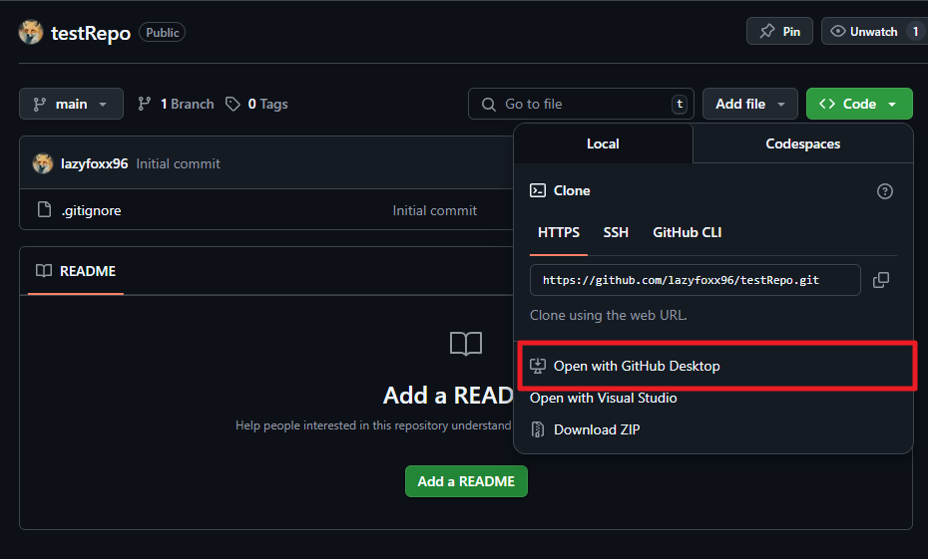
Task: Click the search magnifier icon in Go to file
Action: [488, 105]
